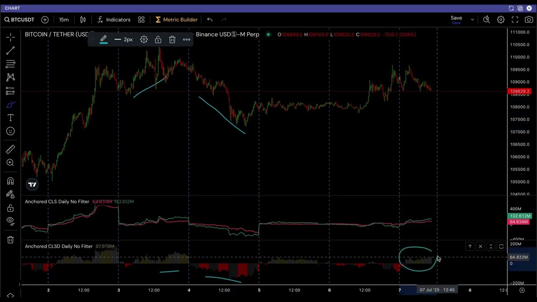Select Anchored CLS Daily No Filter legend
The image size is (537, 302).
[x=57, y=202]
